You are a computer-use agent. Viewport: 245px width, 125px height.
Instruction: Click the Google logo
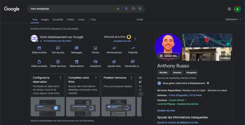[x=12, y=9]
